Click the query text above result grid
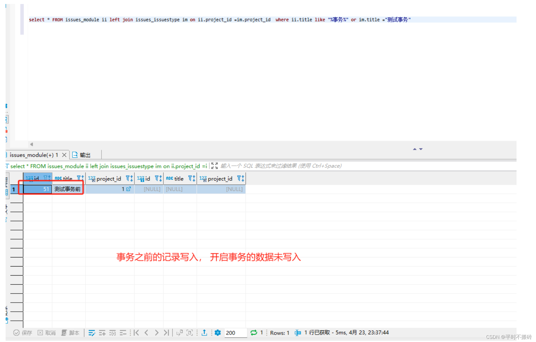 [x=109, y=166]
